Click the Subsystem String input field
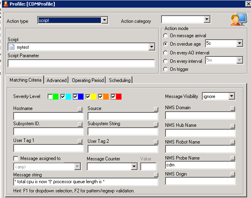 (x=123, y=131)
